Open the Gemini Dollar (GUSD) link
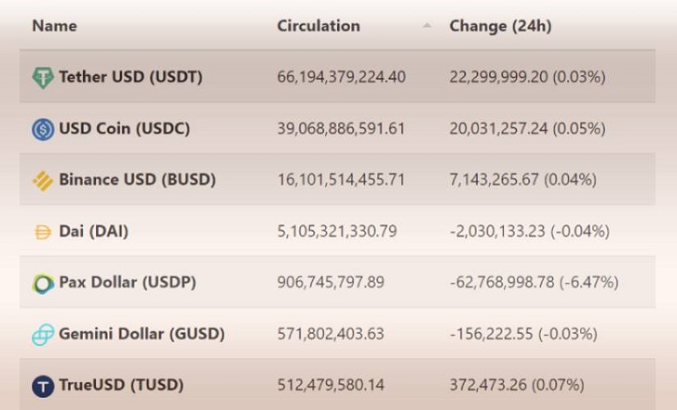 click(x=142, y=334)
